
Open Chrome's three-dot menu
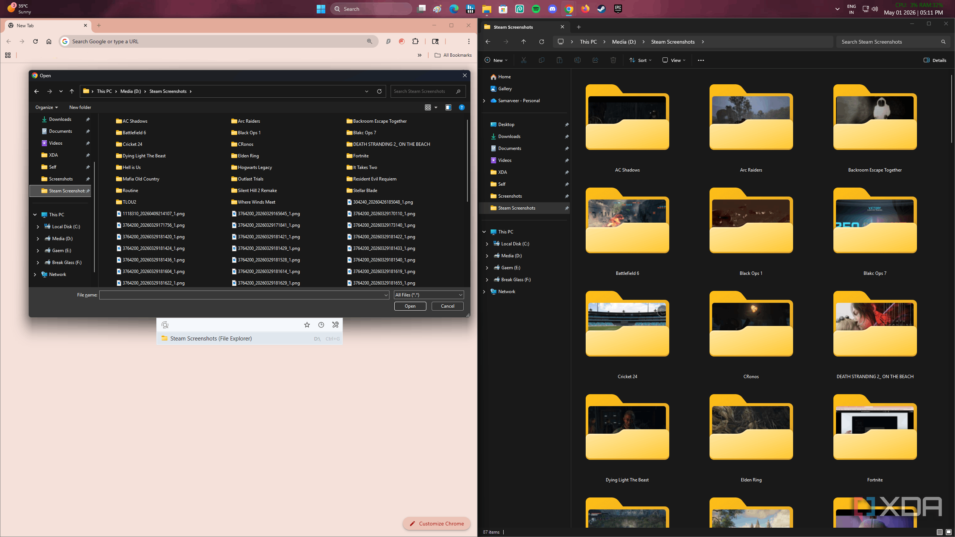469,41
